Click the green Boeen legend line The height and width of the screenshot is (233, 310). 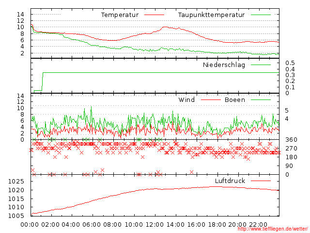coord(261,100)
